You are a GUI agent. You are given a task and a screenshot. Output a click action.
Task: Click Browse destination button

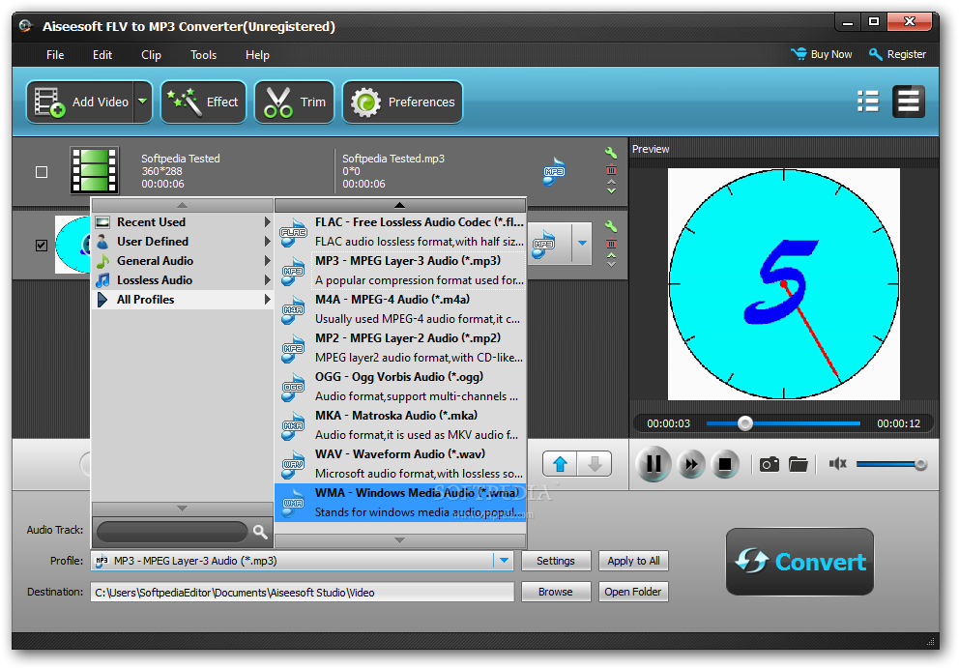click(x=556, y=592)
